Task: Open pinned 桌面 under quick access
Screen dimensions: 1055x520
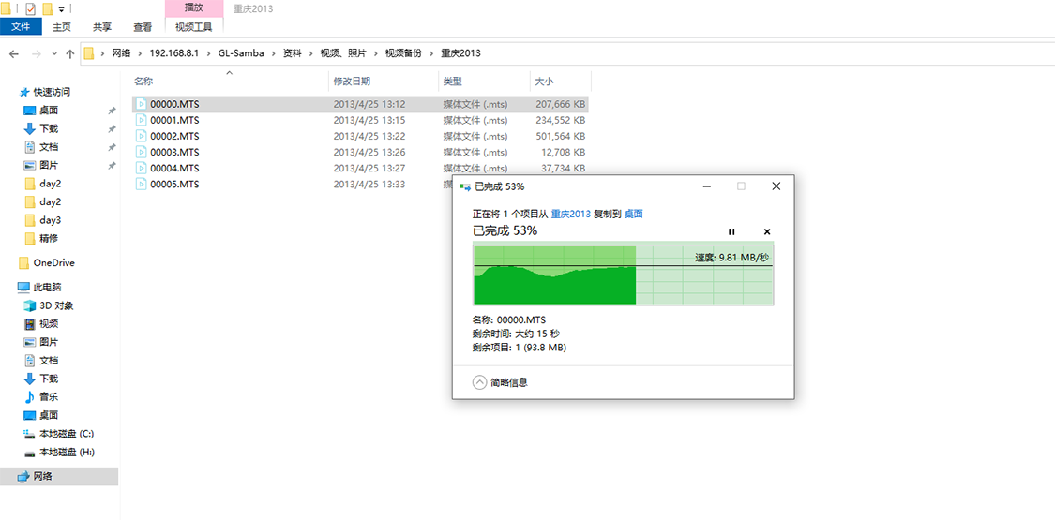Action: [x=49, y=111]
